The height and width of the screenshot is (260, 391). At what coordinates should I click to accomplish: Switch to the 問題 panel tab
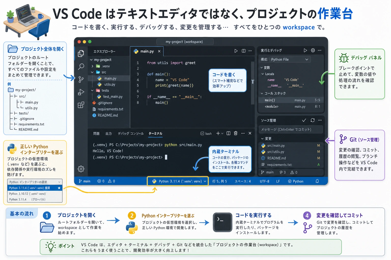click(x=96, y=134)
